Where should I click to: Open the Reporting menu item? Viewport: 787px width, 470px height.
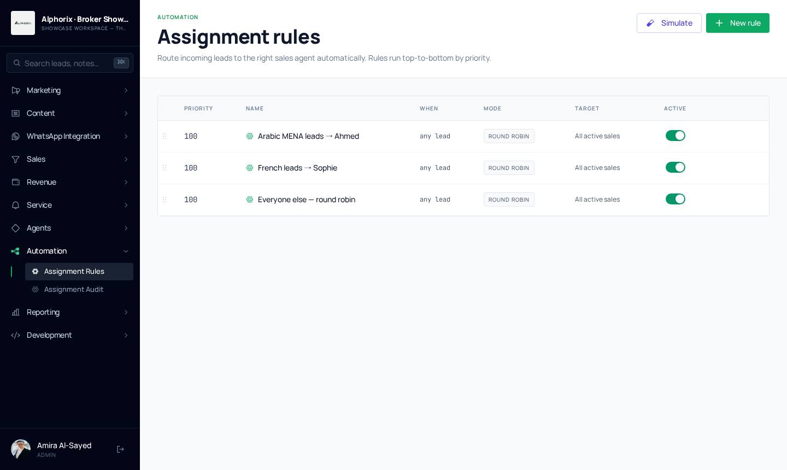[x=70, y=312]
